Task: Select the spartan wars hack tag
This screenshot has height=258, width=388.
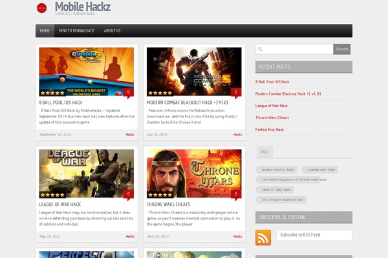Action: [319, 170]
